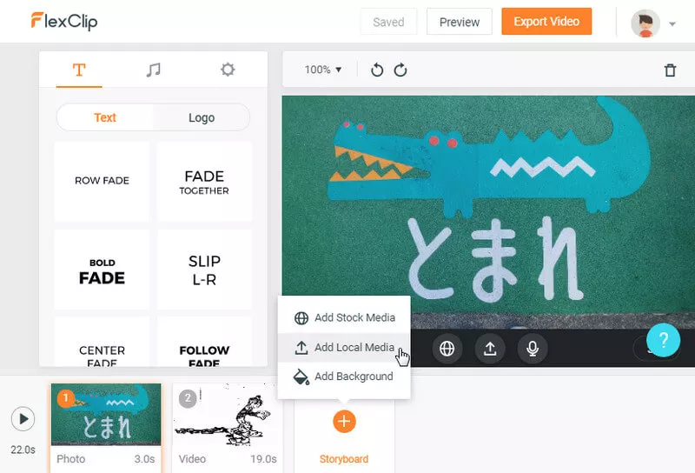Click the 19.0s video duration

click(x=263, y=459)
